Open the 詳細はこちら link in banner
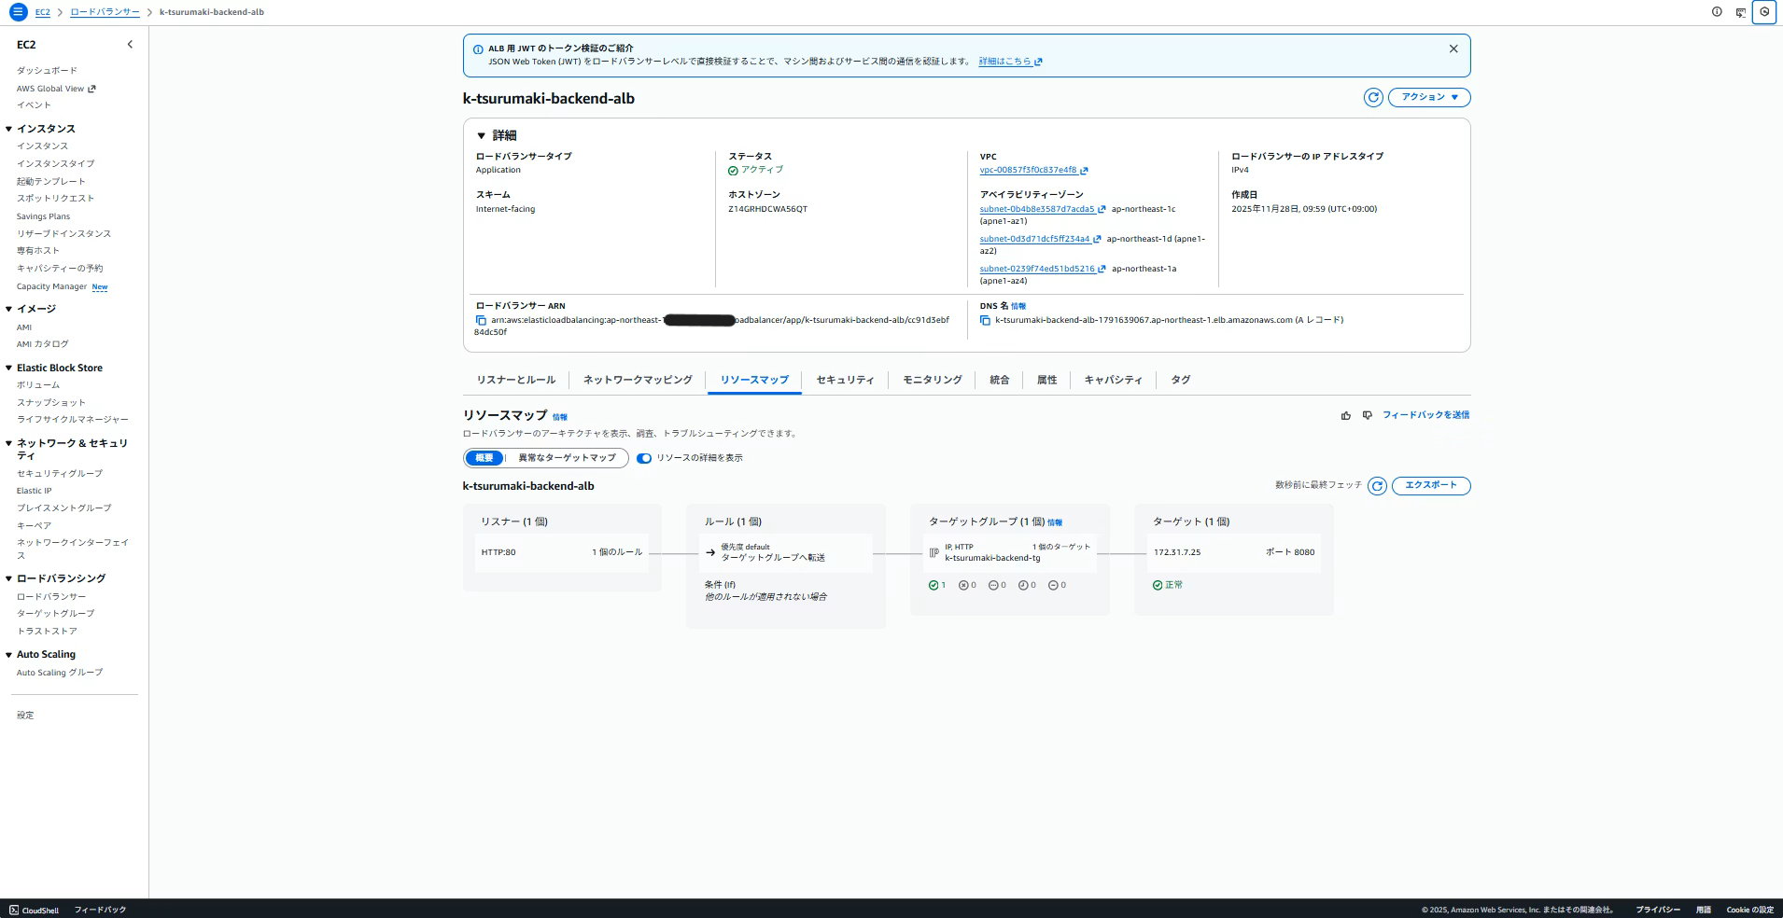The height and width of the screenshot is (918, 1783). (x=1004, y=62)
